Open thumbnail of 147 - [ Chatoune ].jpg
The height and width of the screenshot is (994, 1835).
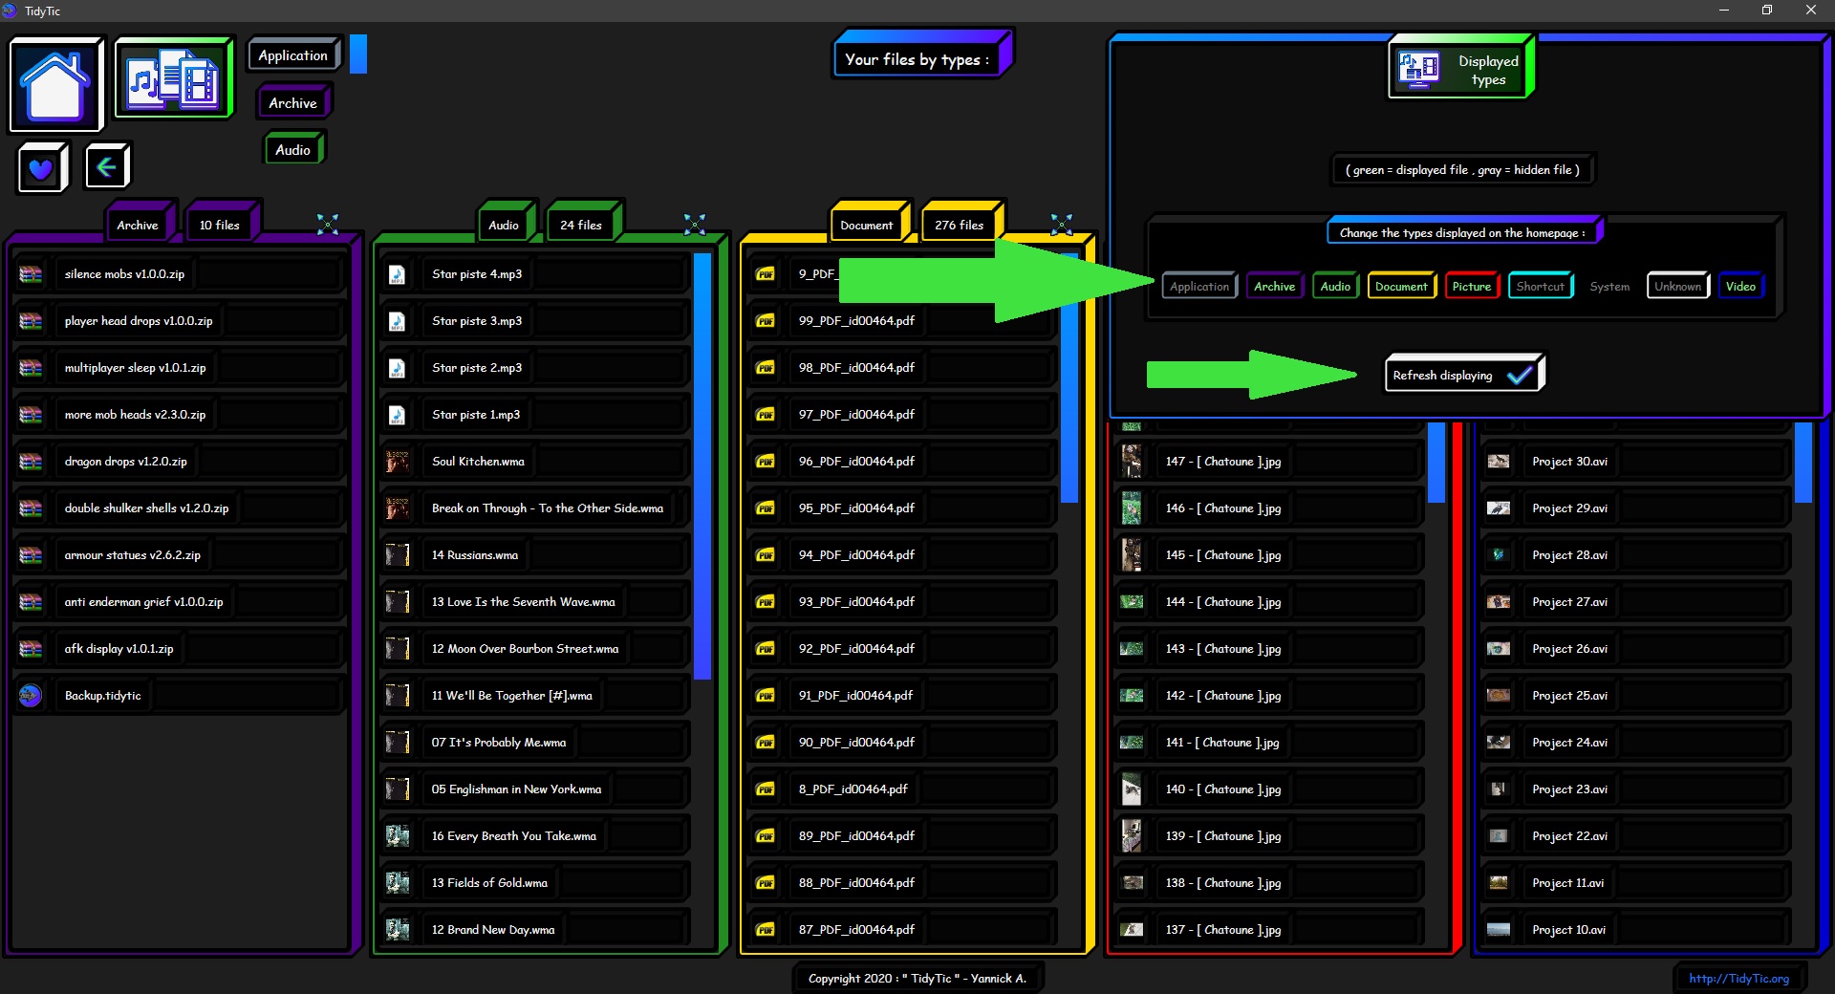(1132, 462)
